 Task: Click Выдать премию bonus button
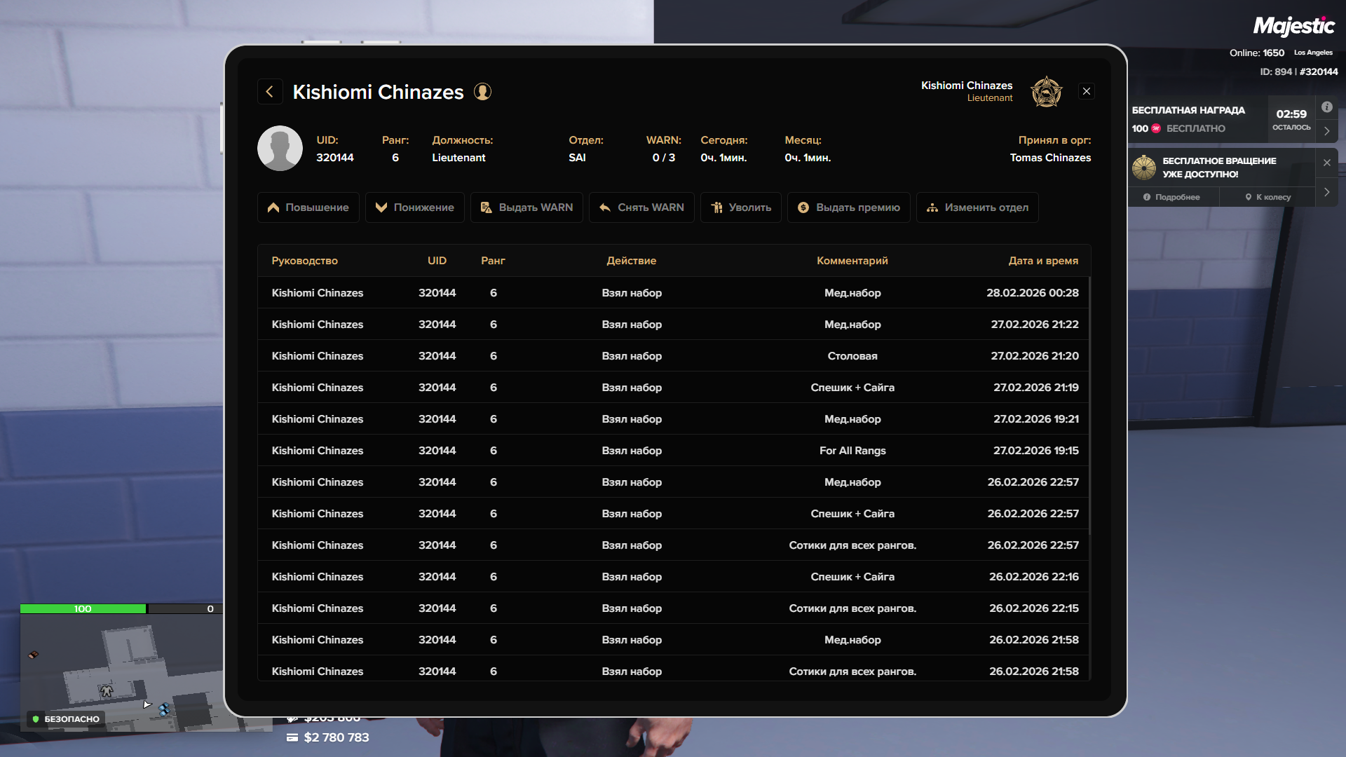(848, 207)
